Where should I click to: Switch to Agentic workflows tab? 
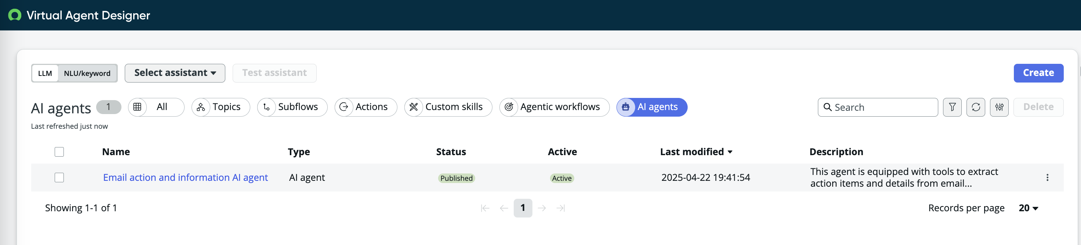pos(554,107)
